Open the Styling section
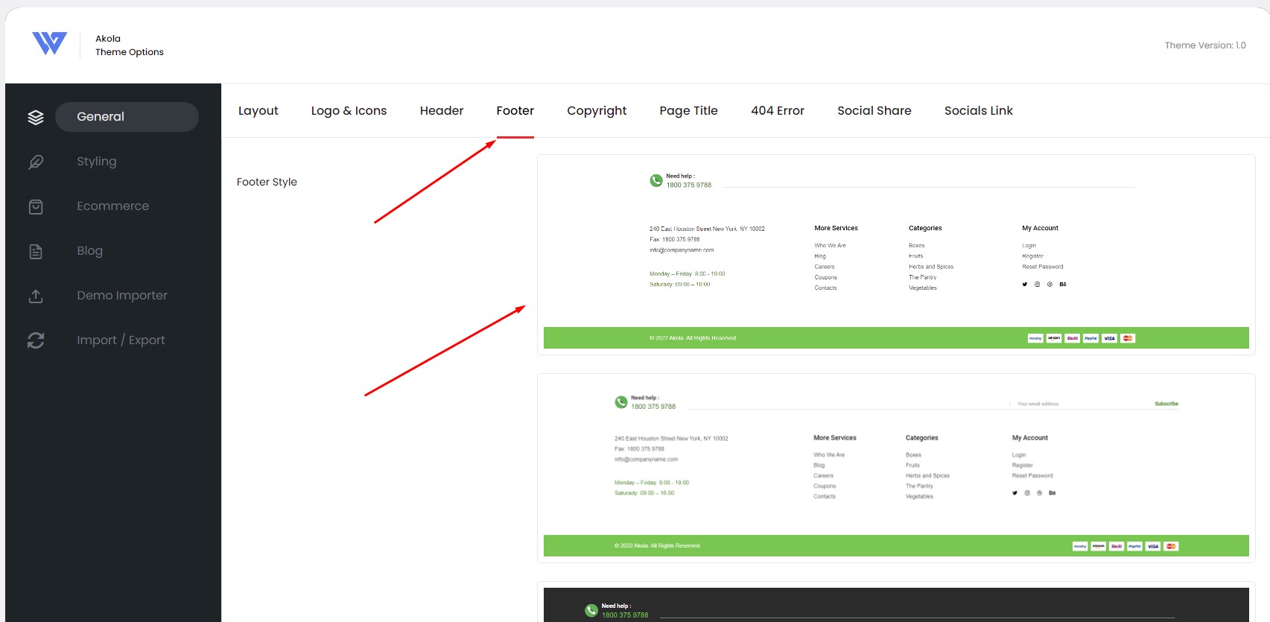 [x=97, y=161]
